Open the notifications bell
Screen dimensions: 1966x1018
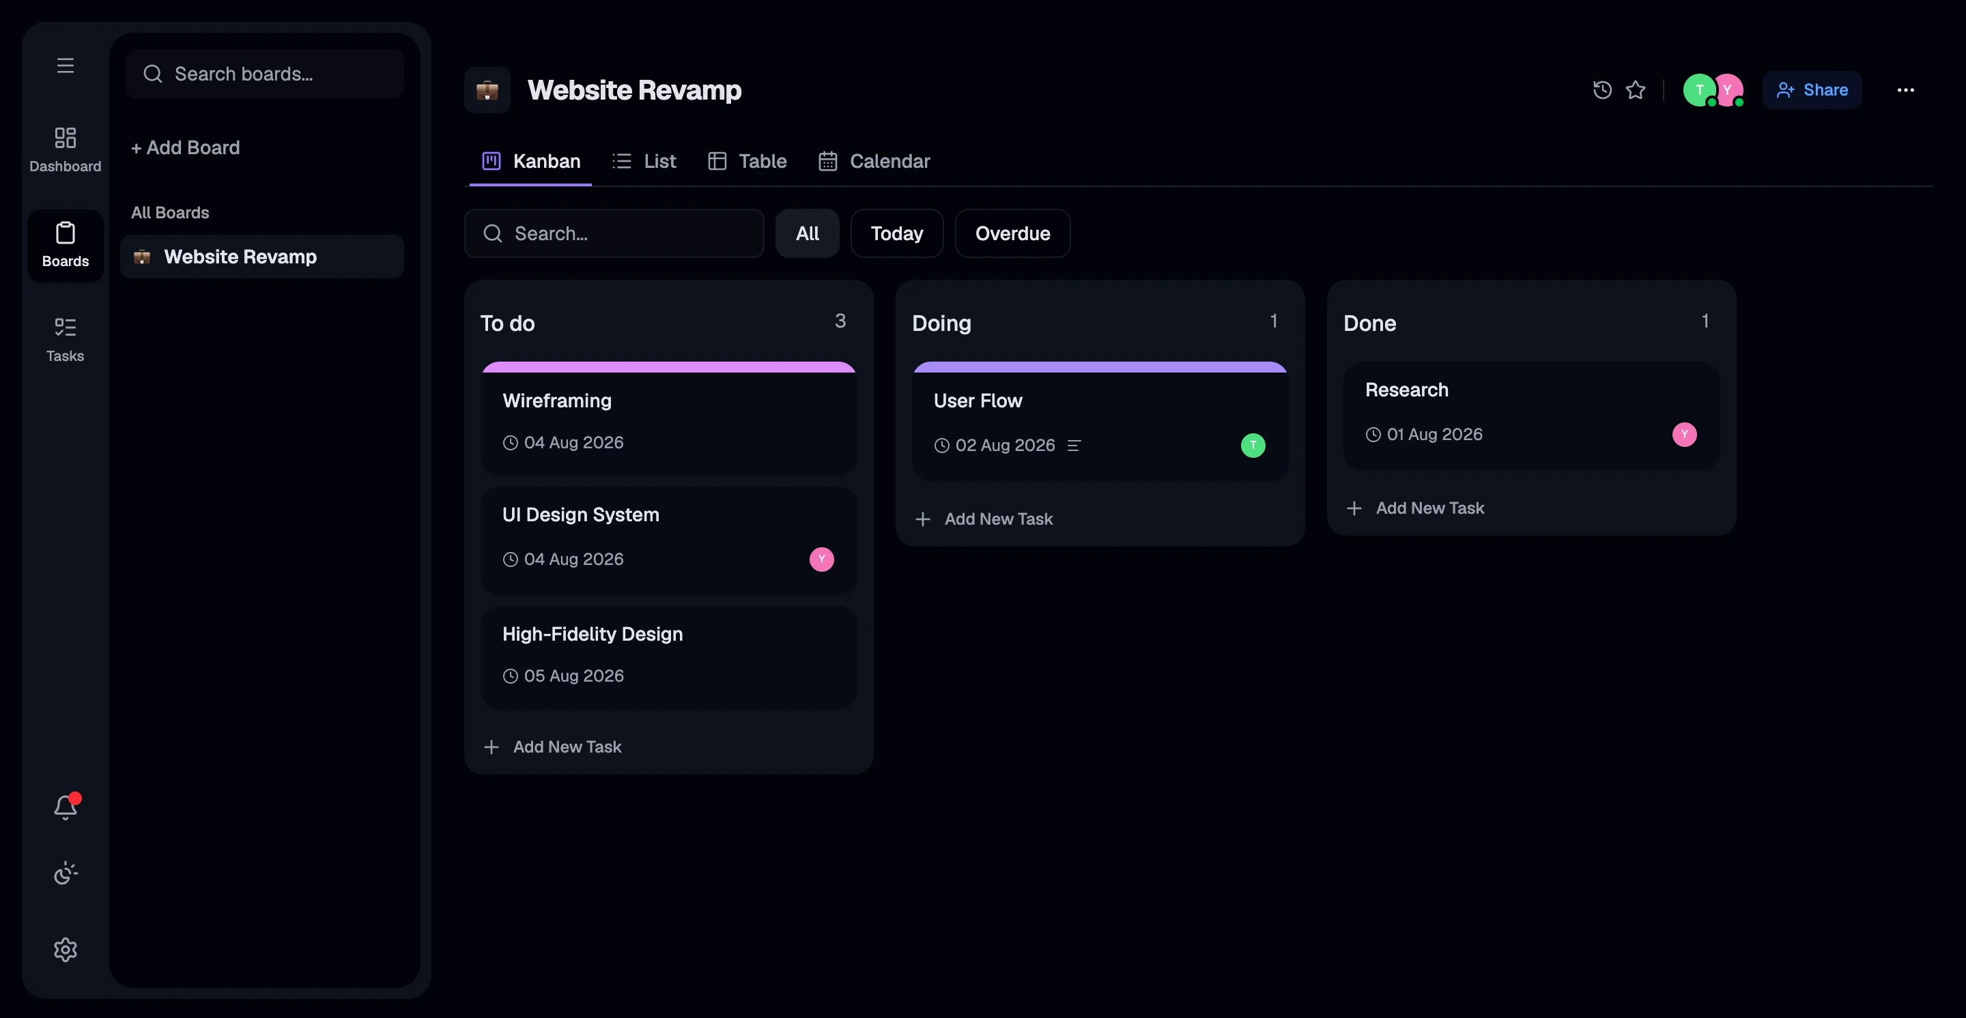coord(66,806)
